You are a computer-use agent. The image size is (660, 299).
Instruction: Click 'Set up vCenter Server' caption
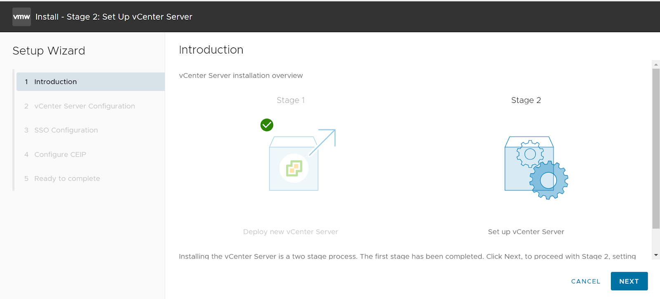coord(526,231)
